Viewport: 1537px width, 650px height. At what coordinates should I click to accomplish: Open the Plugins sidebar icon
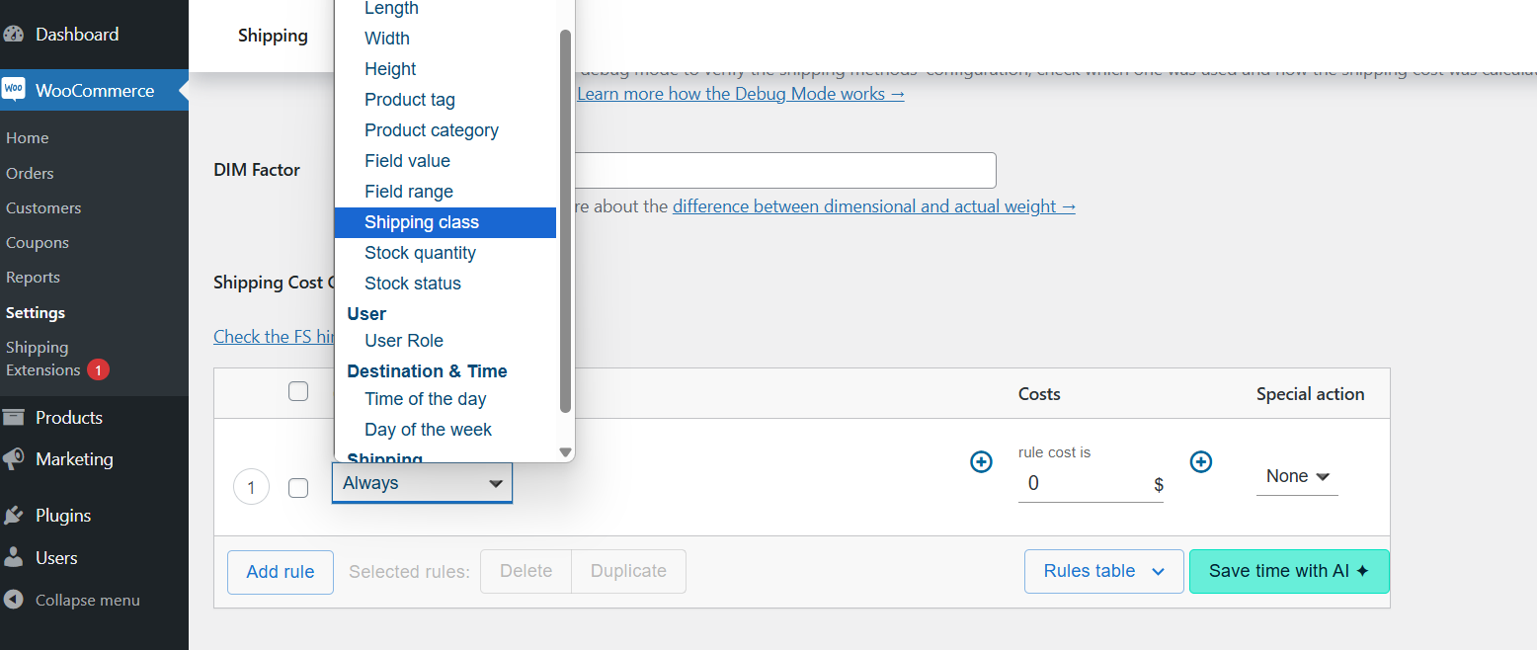click(15, 515)
